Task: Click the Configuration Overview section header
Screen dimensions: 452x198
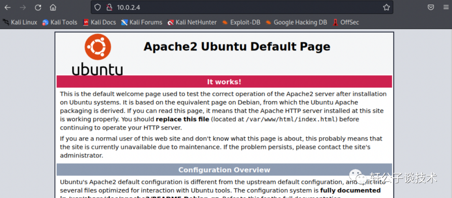Action: (224, 170)
